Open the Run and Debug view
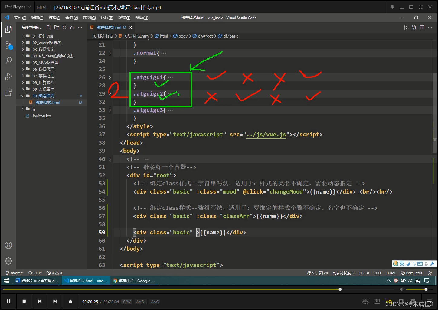438x310 pixels. pyautogui.click(x=8, y=77)
